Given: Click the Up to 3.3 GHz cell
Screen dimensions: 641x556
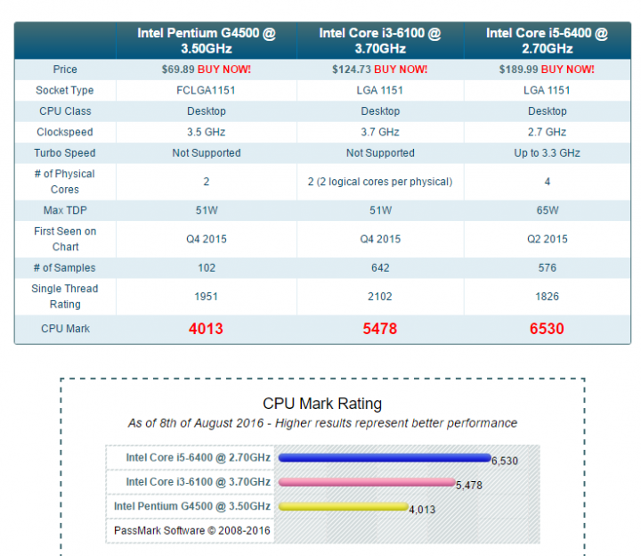Looking at the screenshot, I should (547, 153).
